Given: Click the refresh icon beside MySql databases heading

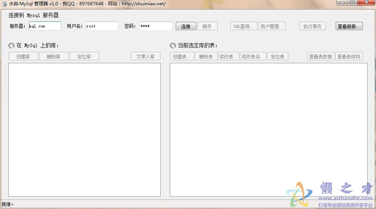Looking at the screenshot, I should point(11,46).
